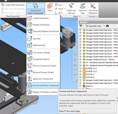Restore the document window
Image resolution: width=118 pixels, height=114 pixels.
coord(73,20)
